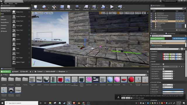Click Add New in Content Browser

(x=6, y=71)
